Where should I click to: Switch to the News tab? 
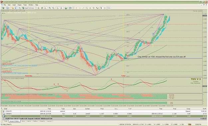23,121
